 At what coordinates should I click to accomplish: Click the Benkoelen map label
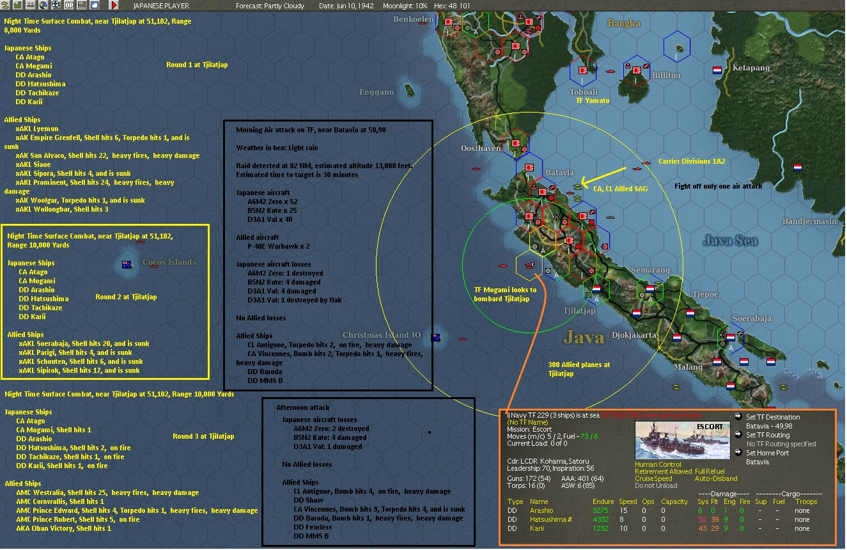pos(414,19)
